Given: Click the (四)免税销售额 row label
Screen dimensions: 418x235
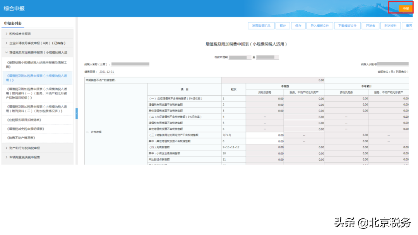Looking at the screenshot, I should tap(159, 147).
